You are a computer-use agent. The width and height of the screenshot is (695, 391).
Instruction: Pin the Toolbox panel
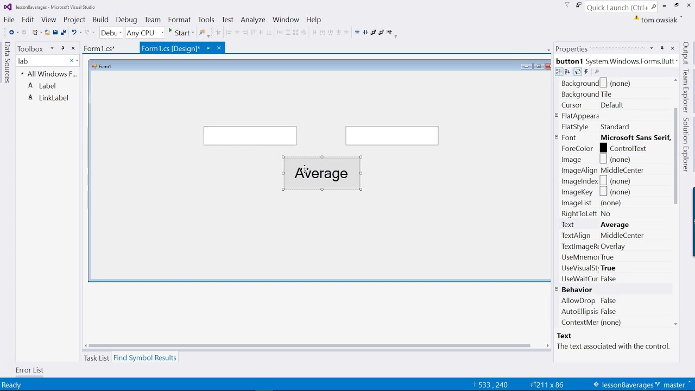[62, 48]
